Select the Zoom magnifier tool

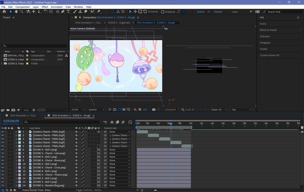(x=21, y=12)
